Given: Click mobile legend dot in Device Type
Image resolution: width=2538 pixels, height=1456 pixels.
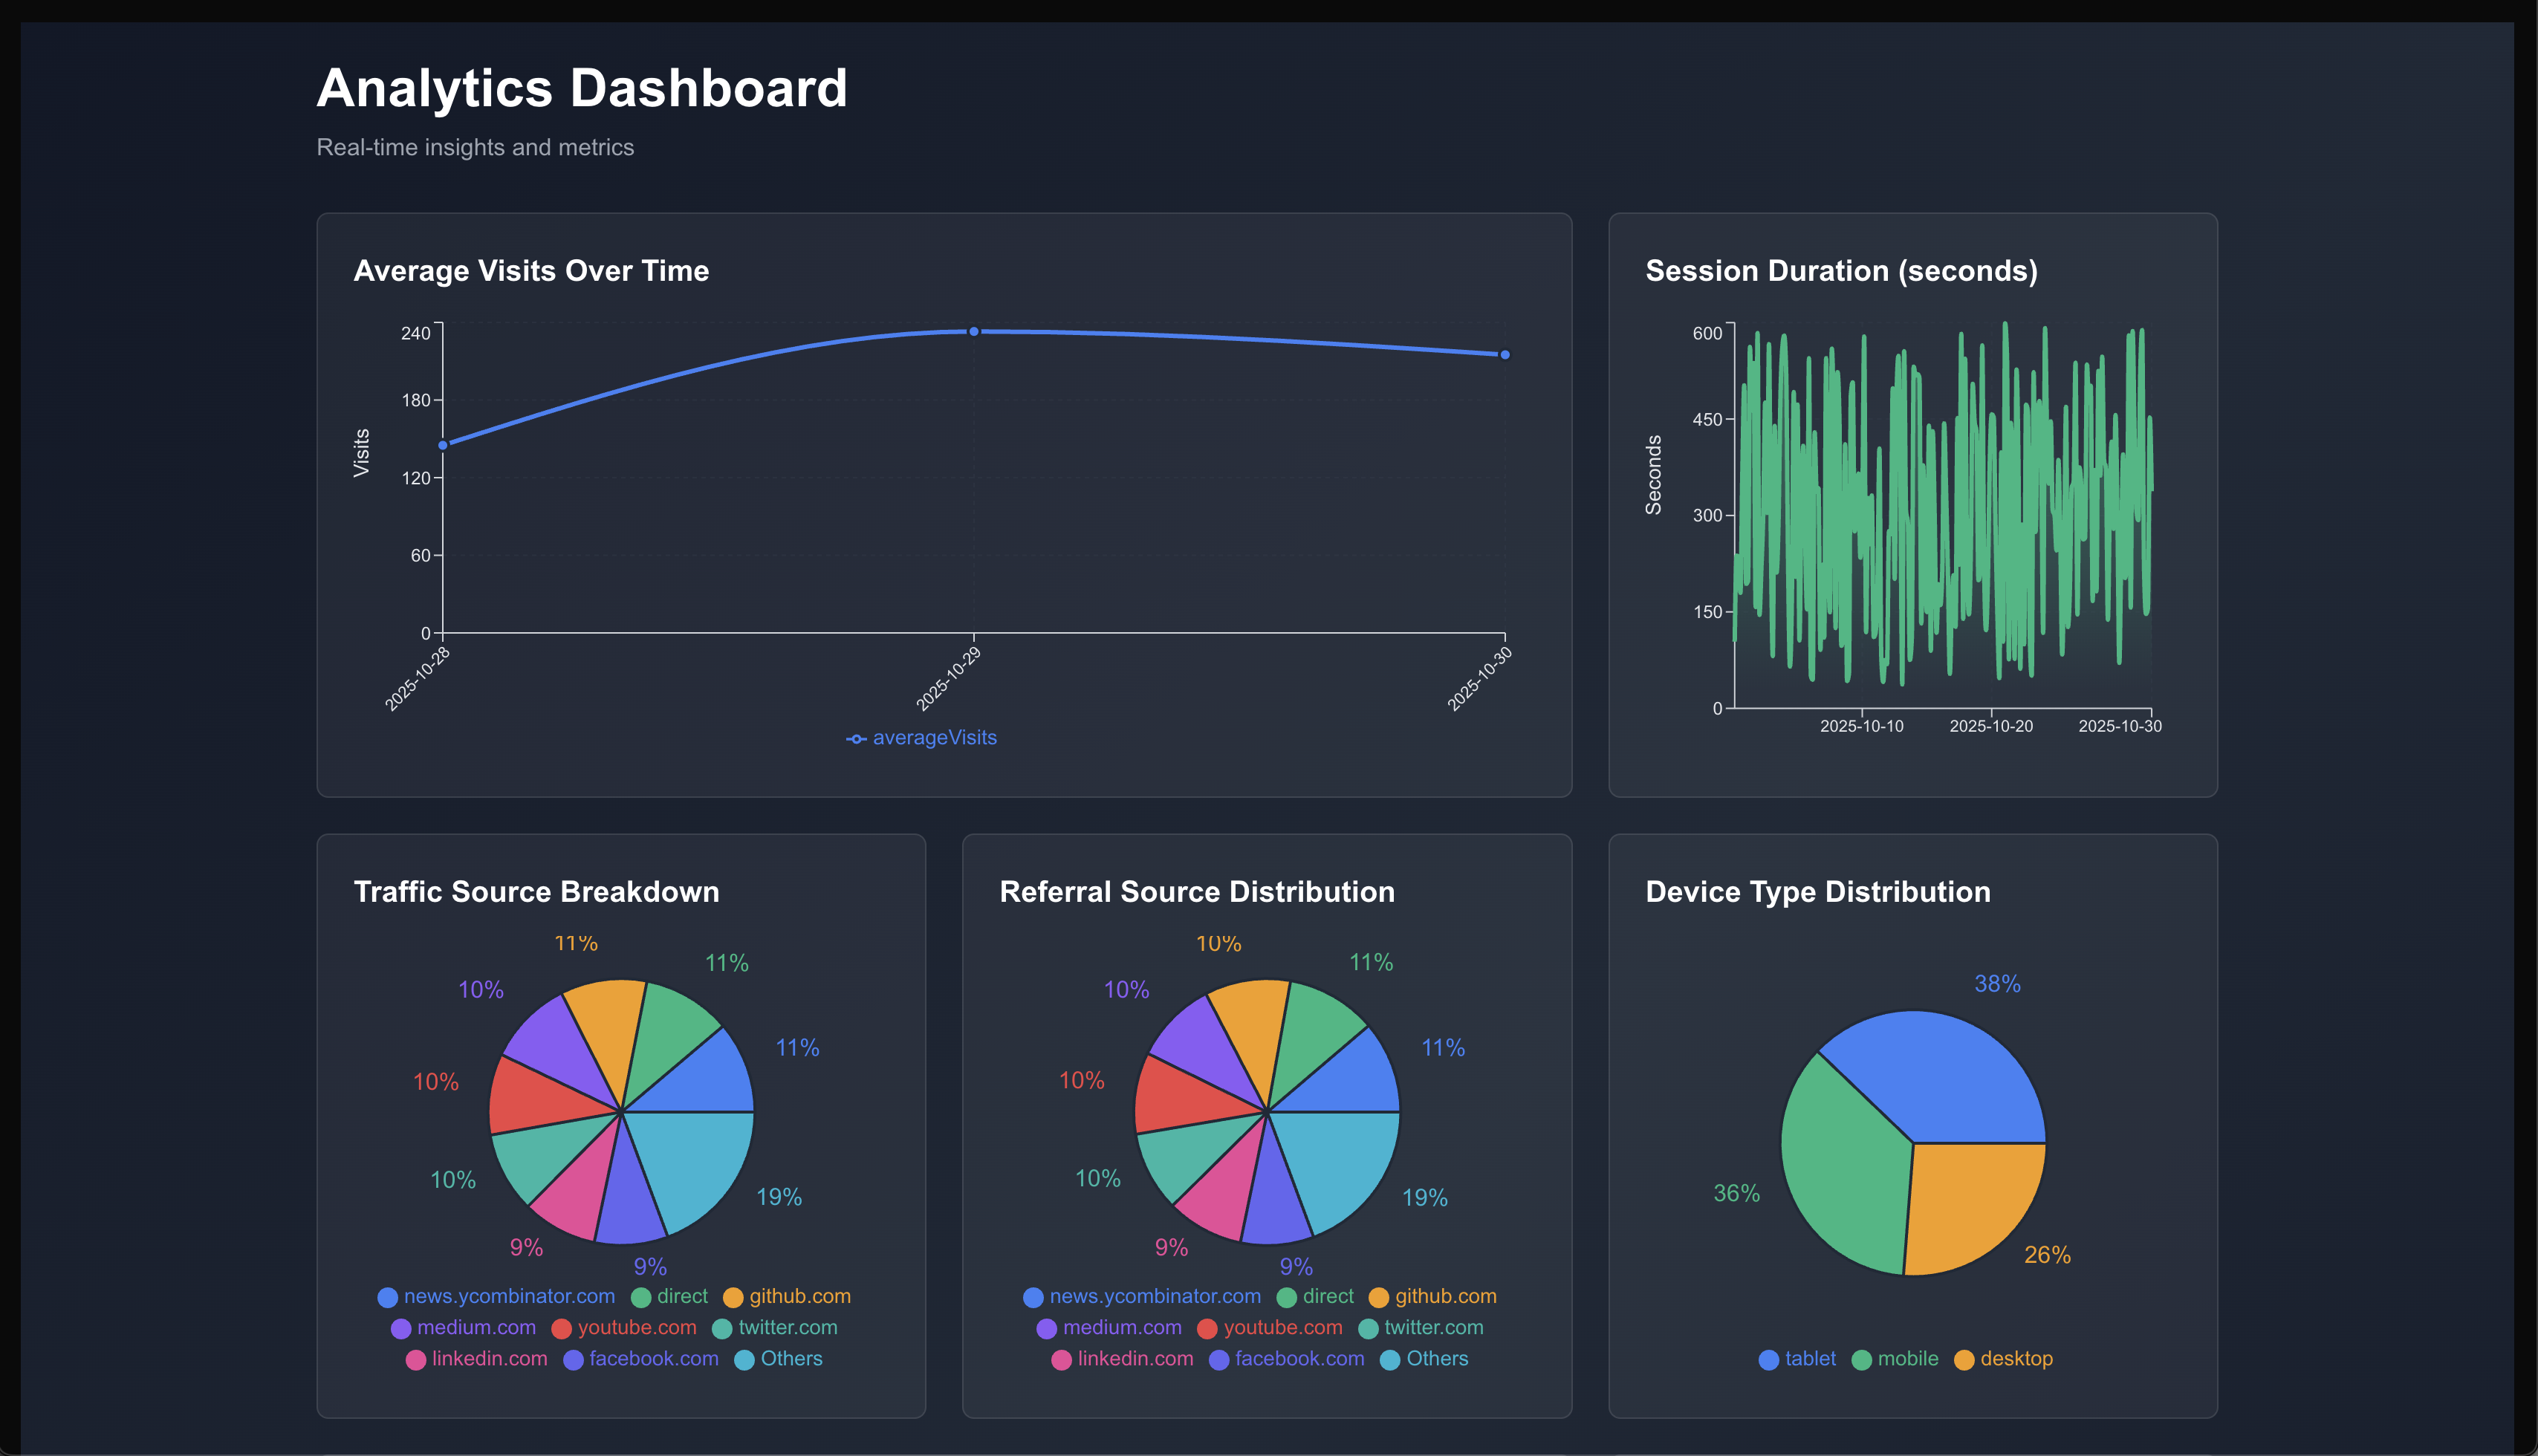Looking at the screenshot, I should coord(1861,1360).
